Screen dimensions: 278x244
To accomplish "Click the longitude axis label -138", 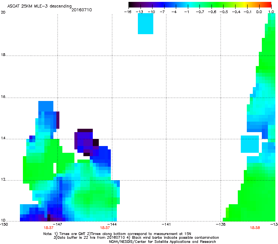I will [x=221, y=224].
